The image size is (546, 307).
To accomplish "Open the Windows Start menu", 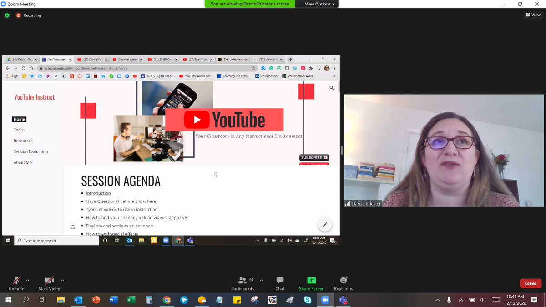I will click(8, 300).
